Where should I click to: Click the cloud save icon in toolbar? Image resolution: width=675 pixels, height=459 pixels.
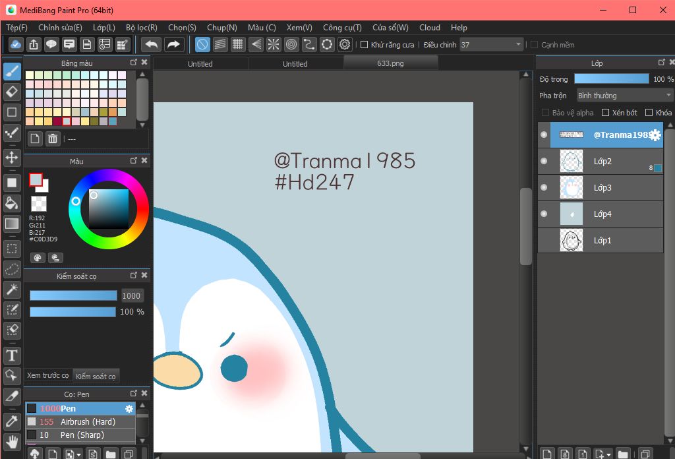[16, 44]
